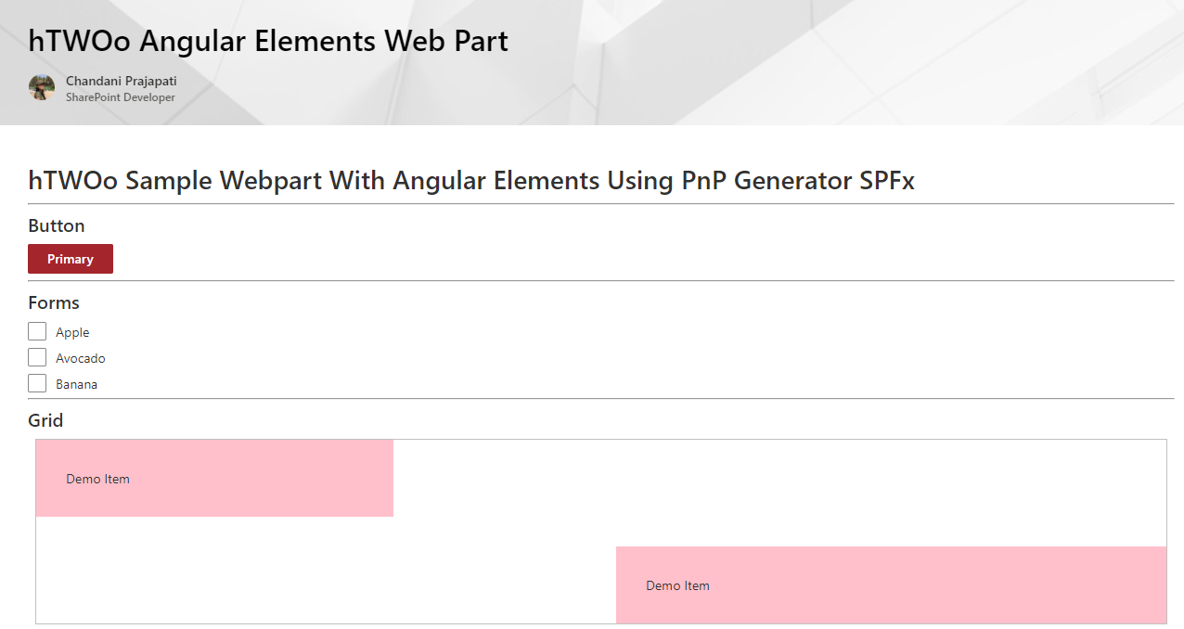Click the Banana label text

(76, 384)
